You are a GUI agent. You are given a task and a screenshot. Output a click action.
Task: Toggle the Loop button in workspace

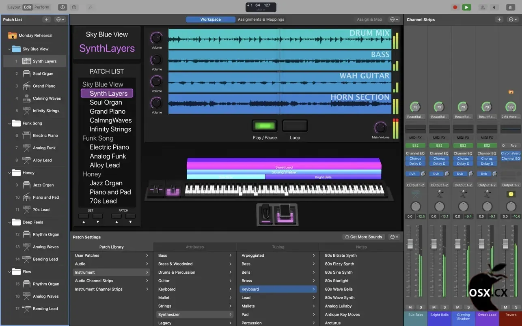coord(295,126)
